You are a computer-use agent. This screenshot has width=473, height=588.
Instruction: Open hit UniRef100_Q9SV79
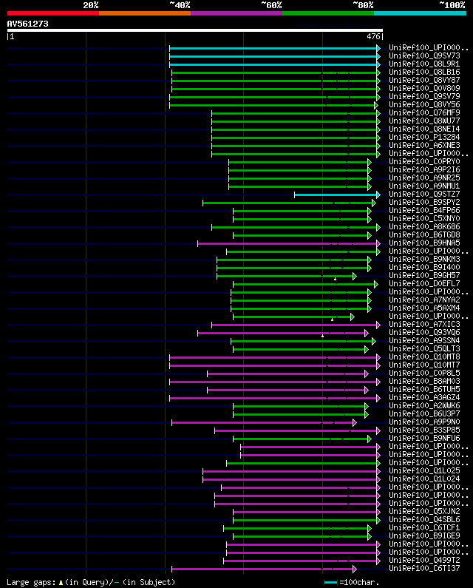[424, 96]
